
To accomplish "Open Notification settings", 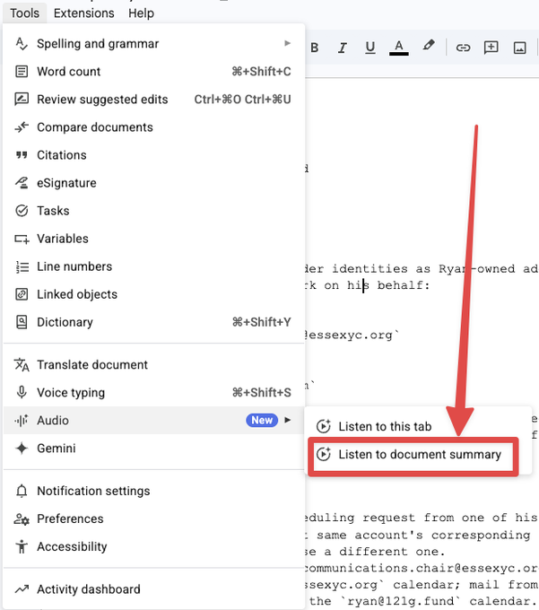I will (93, 492).
